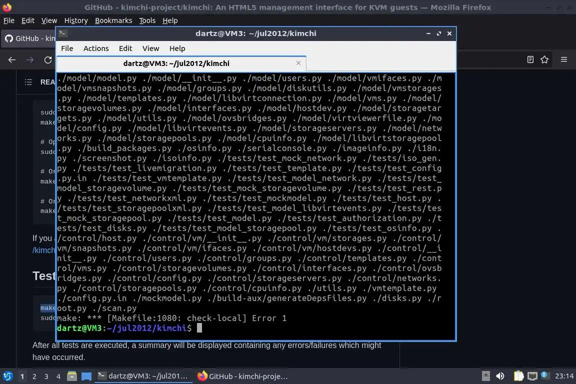Select the GitHub kimchi Firefox browser tab

tap(28, 38)
